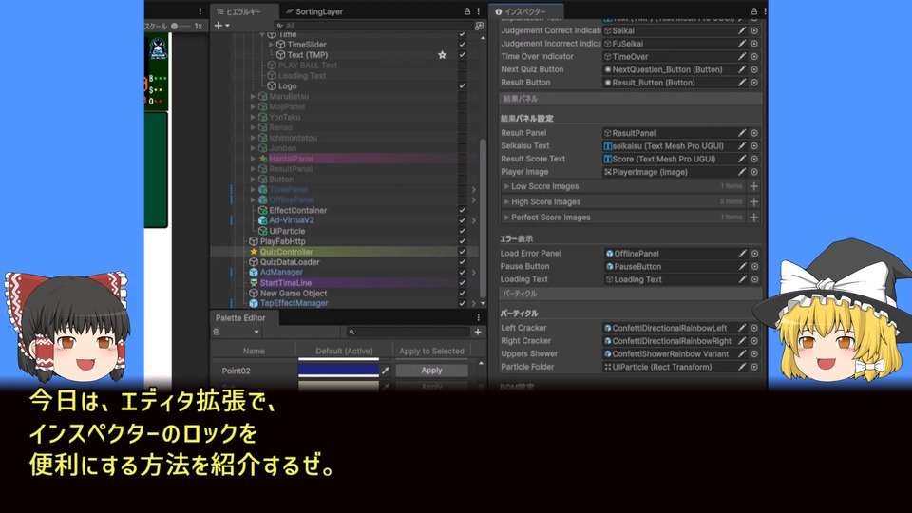Click the pencil icon on seikaisu Text Mesh Pro field

click(742, 146)
